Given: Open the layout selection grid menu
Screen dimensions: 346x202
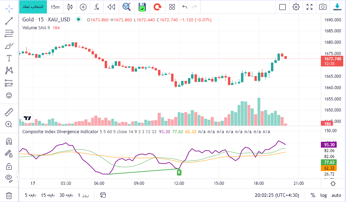Looking at the screenshot, I should [172, 7].
